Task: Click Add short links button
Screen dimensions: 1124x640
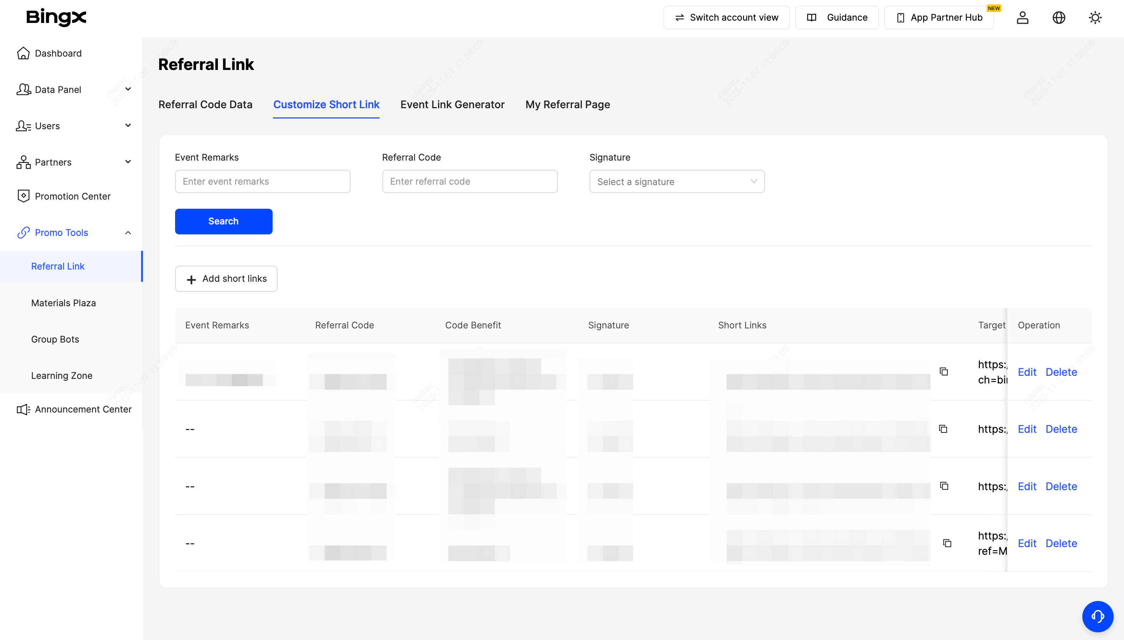Action: (226, 279)
